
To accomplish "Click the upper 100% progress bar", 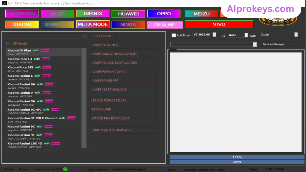I will coord(237,157).
